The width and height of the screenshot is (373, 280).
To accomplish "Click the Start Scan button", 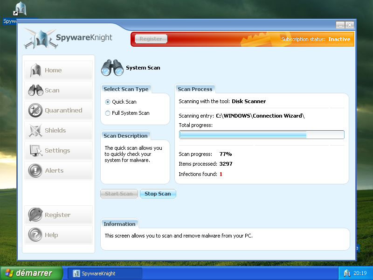I will [119, 194].
